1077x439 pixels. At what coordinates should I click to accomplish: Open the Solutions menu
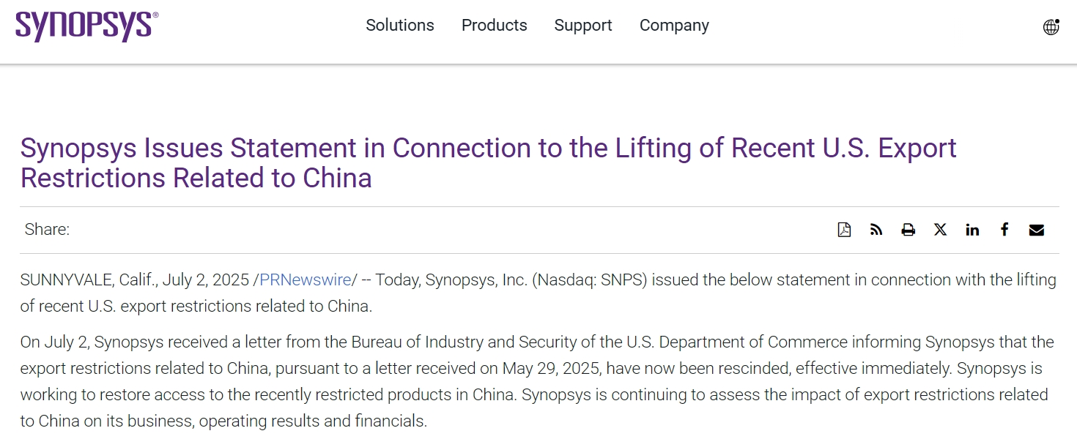tap(400, 26)
